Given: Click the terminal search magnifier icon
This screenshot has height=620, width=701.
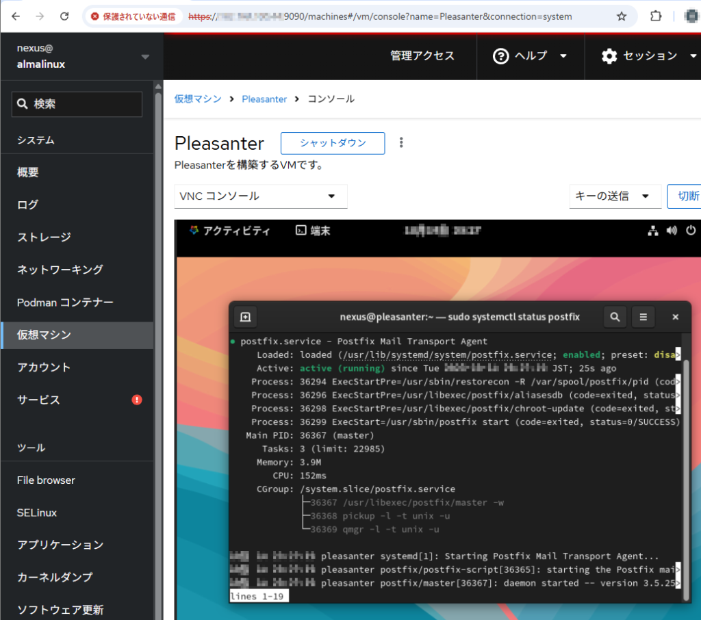Looking at the screenshot, I should click(x=615, y=317).
